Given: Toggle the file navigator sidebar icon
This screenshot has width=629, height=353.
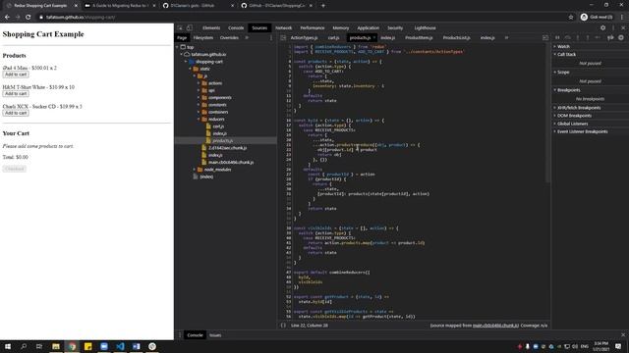Looking at the screenshot, I should (283, 37).
